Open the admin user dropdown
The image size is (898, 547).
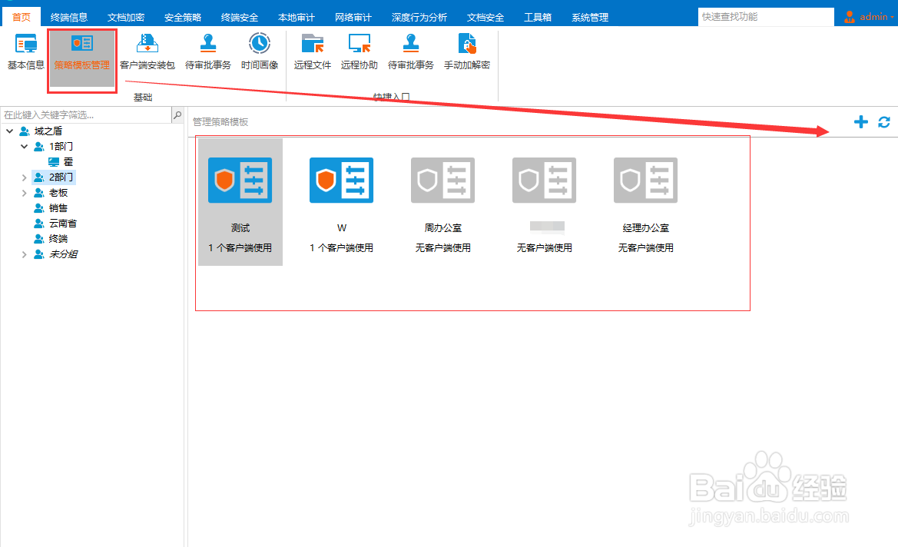(x=868, y=17)
